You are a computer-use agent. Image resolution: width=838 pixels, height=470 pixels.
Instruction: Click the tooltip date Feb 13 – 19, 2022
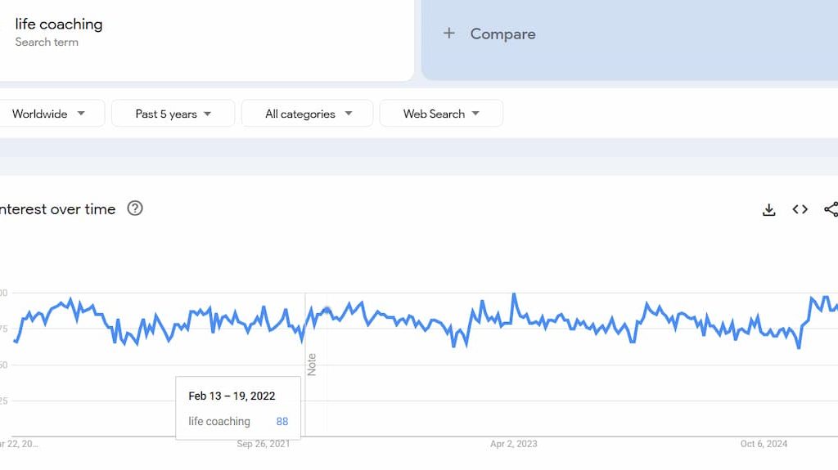232,396
